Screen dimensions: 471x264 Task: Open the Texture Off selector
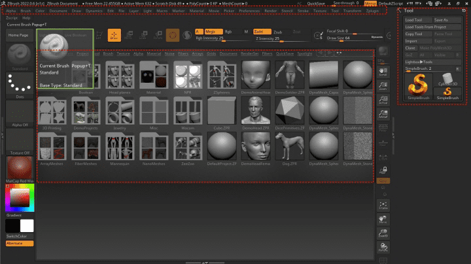point(20,141)
